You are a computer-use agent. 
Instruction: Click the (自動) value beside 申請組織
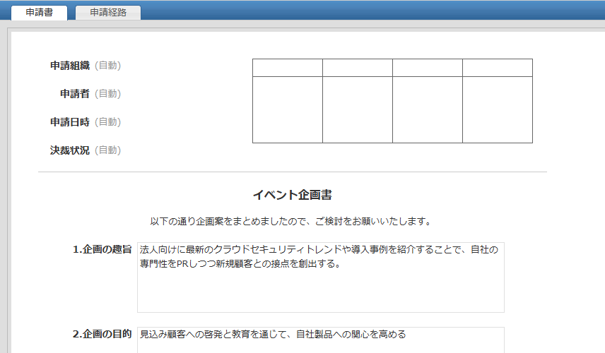click(107, 66)
